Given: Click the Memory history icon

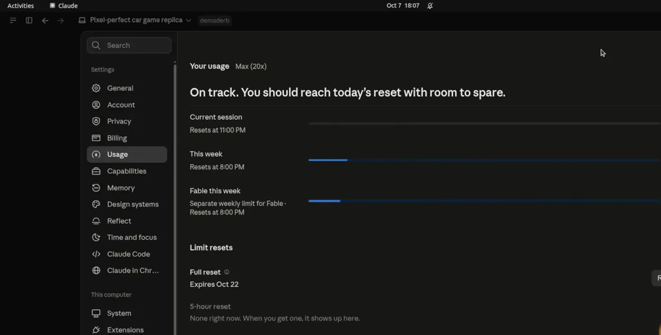Looking at the screenshot, I should (x=96, y=188).
